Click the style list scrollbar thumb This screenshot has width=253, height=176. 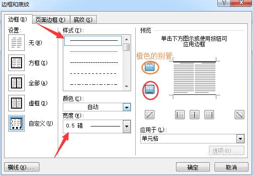tap(126, 47)
